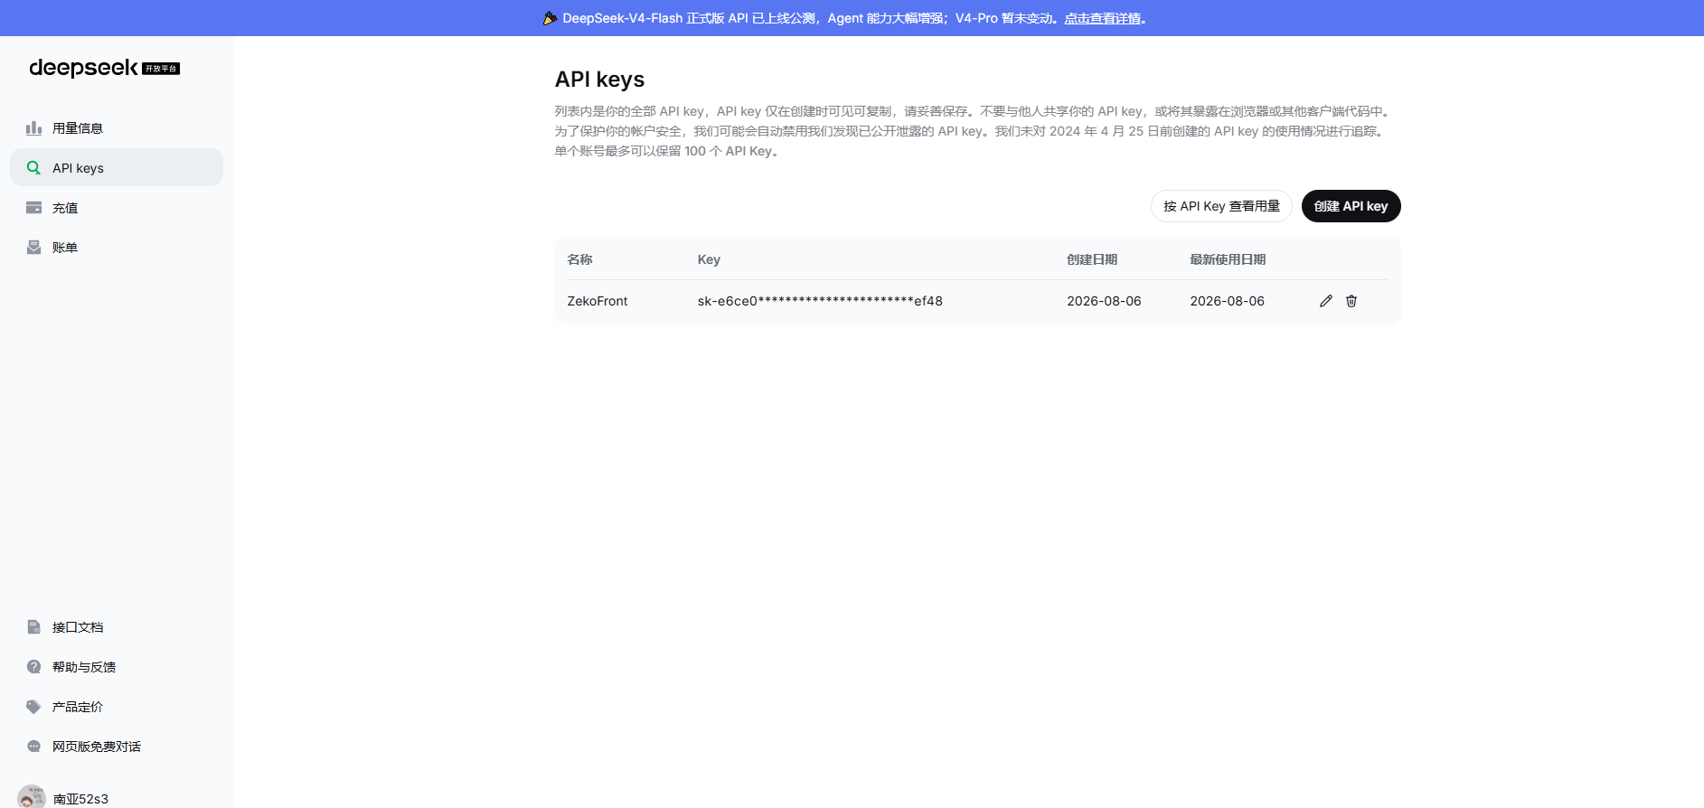1704x808 pixels.
Task: Click the billing invoice icon
Action: tap(33, 248)
